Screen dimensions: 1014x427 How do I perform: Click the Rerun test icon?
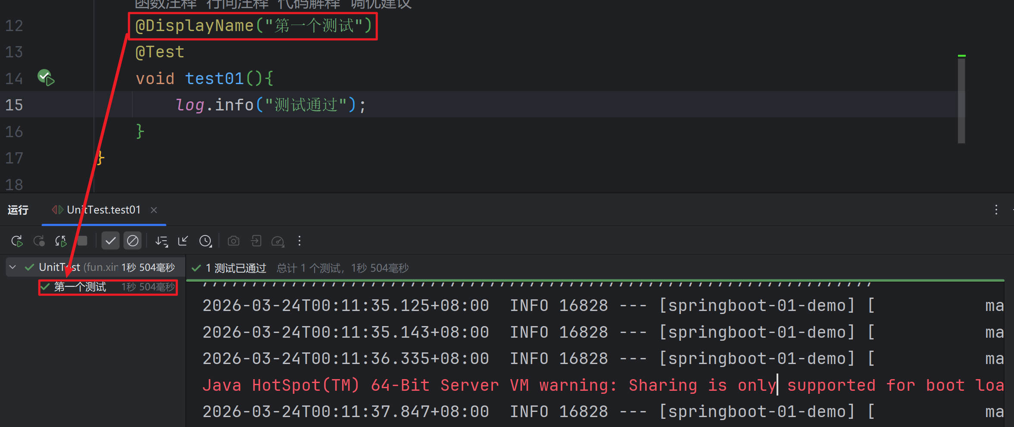click(x=17, y=241)
